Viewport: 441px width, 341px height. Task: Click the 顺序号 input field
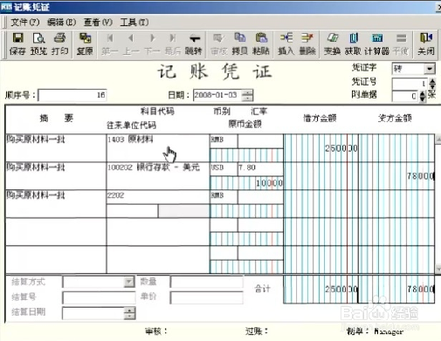click(72, 95)
